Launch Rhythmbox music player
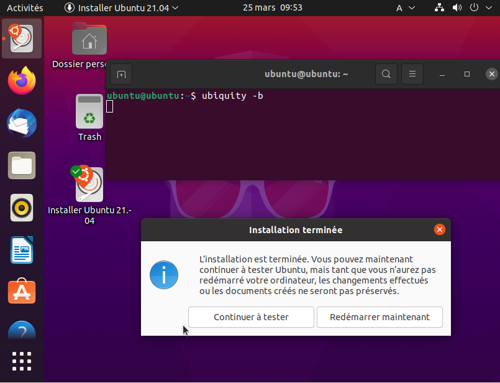500x383 pixels. point(22,208)
